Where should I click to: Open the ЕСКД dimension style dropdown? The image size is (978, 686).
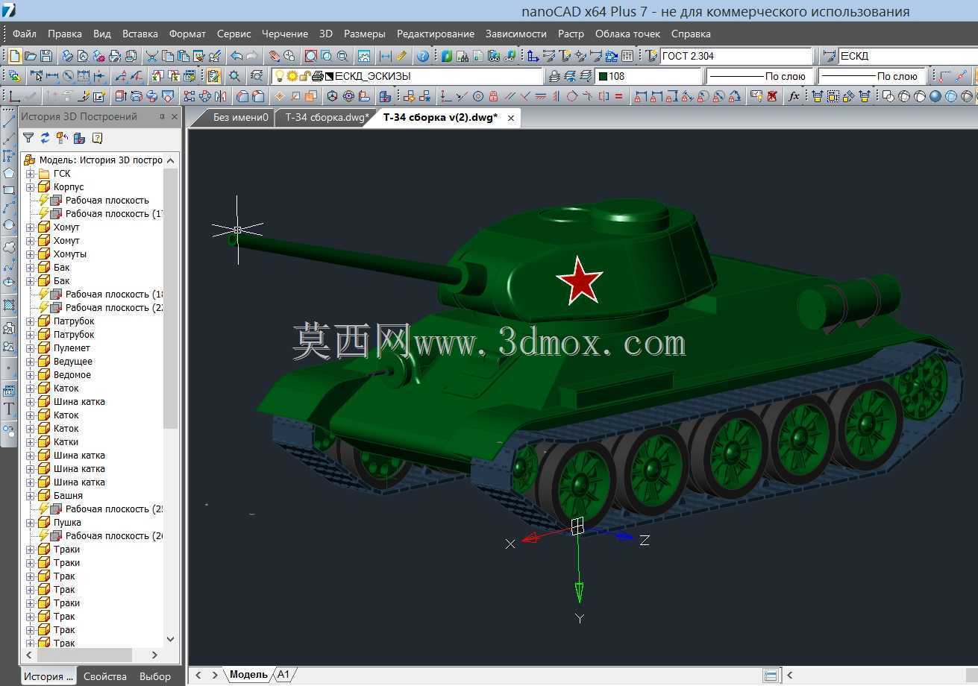(907, 56)
